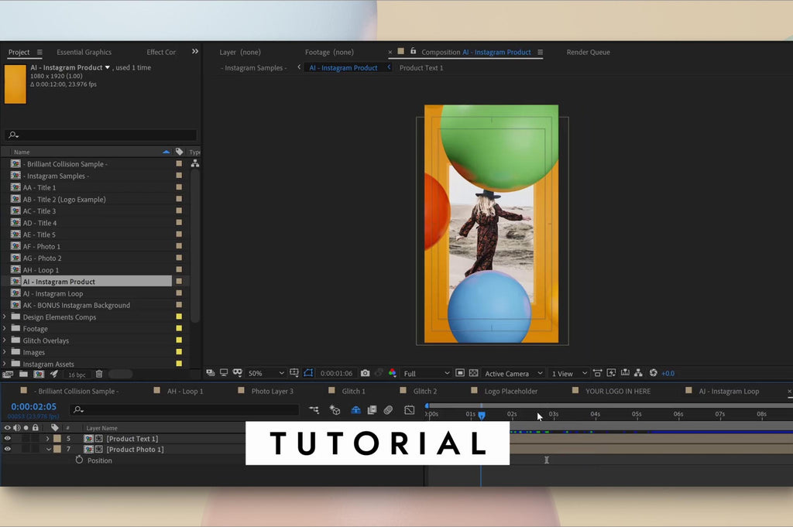
Task: Toggle the region of interest button
Action: pyautogui.click(x=459, y=374)
